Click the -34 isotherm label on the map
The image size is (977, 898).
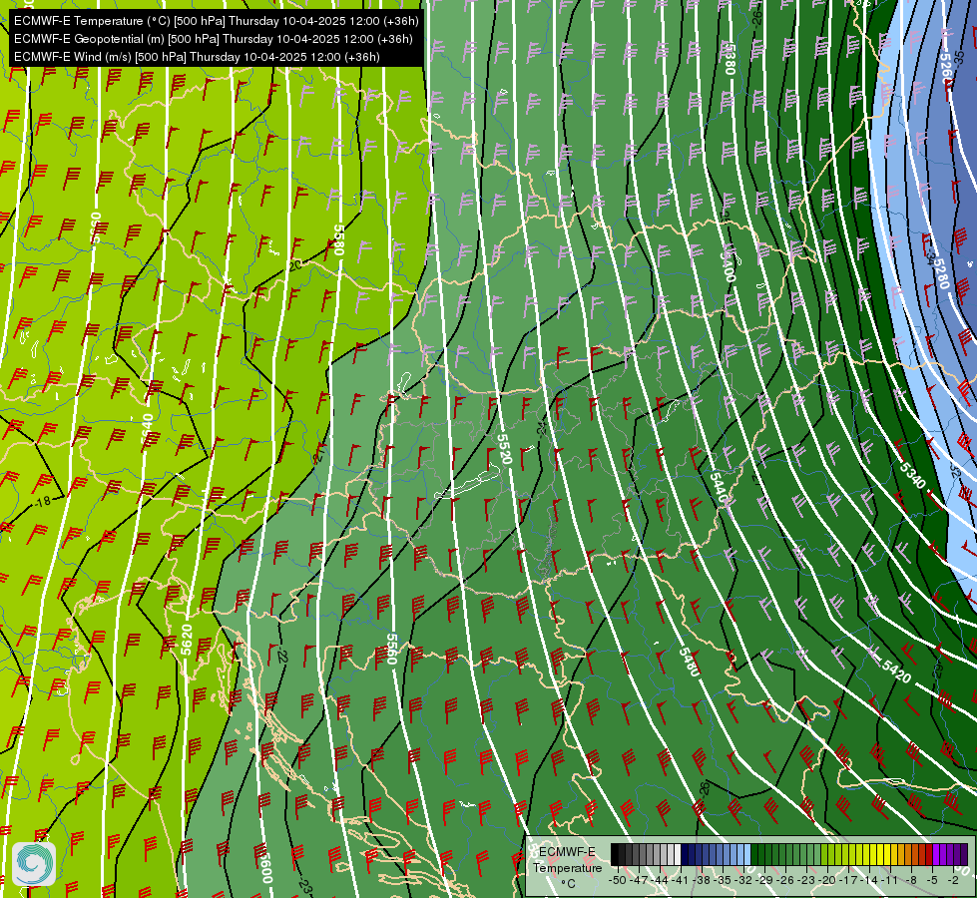coord(930,256)
